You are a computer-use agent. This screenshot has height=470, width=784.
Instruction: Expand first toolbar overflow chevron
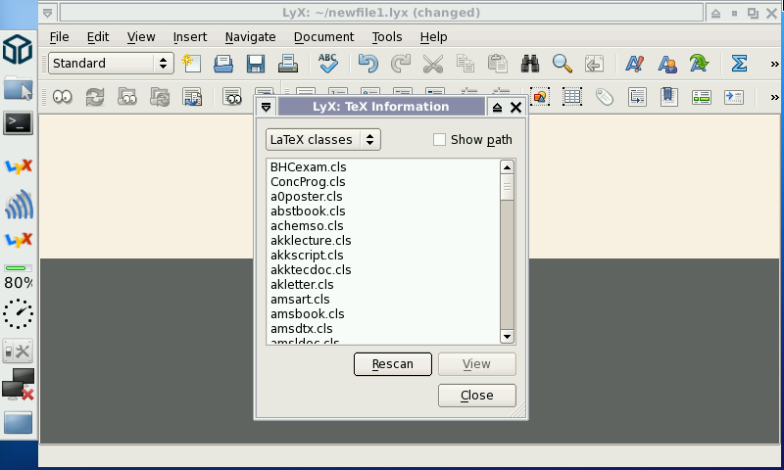coord(774,64)
